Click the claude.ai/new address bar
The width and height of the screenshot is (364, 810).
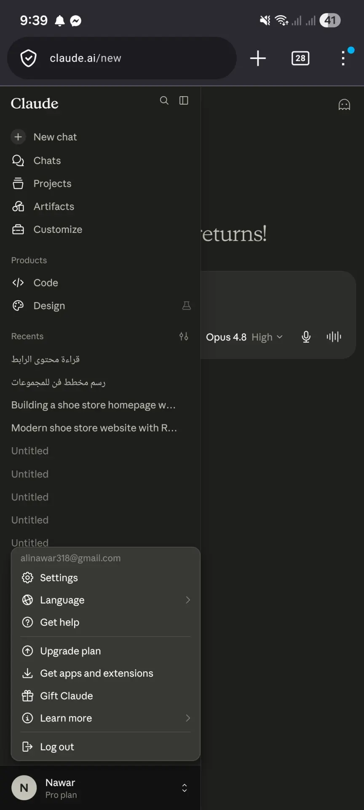tap(122, 58)
